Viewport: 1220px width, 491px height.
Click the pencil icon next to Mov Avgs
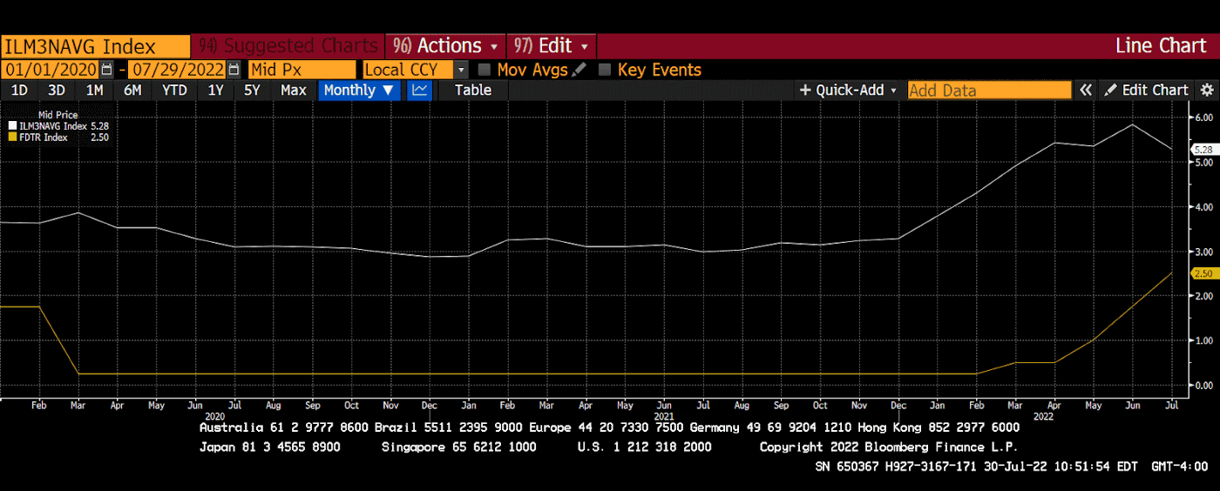[x=579, y=70]
